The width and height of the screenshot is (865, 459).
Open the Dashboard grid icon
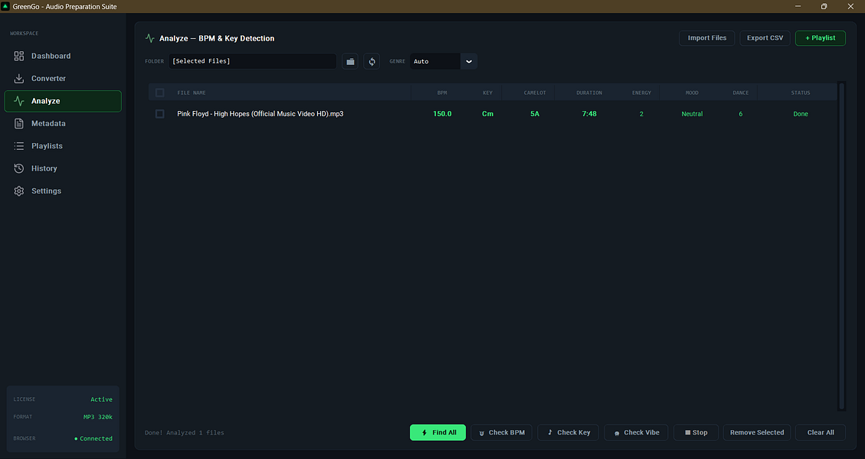pos(18,56)
